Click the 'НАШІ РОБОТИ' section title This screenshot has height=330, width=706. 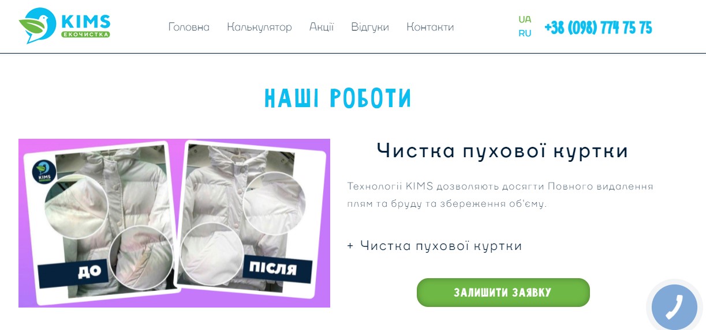tap(338, 98)
